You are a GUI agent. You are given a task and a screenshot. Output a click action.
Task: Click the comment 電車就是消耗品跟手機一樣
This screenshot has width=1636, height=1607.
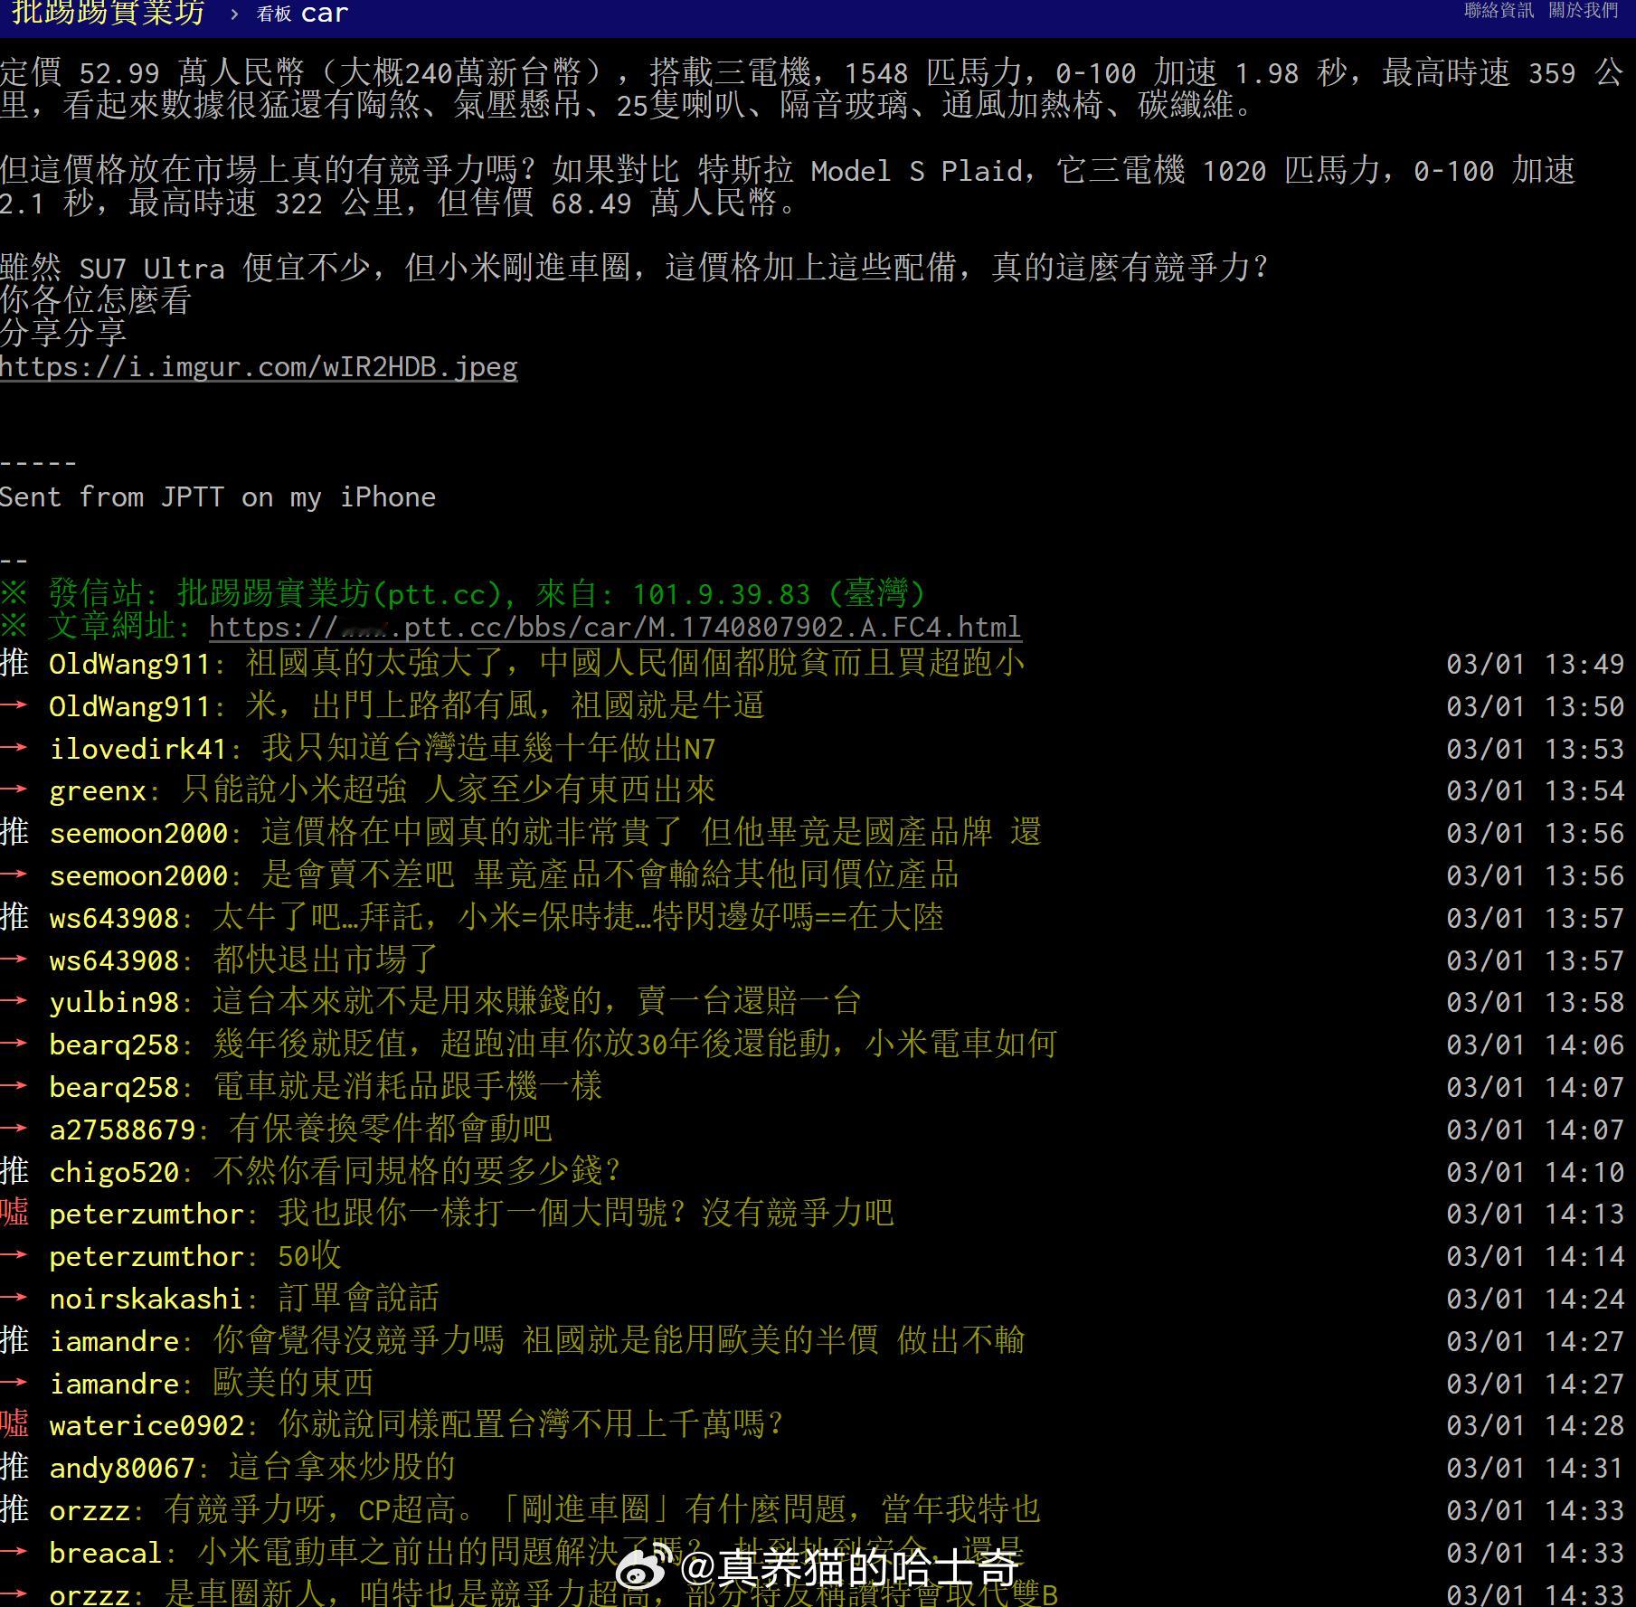408,1088
